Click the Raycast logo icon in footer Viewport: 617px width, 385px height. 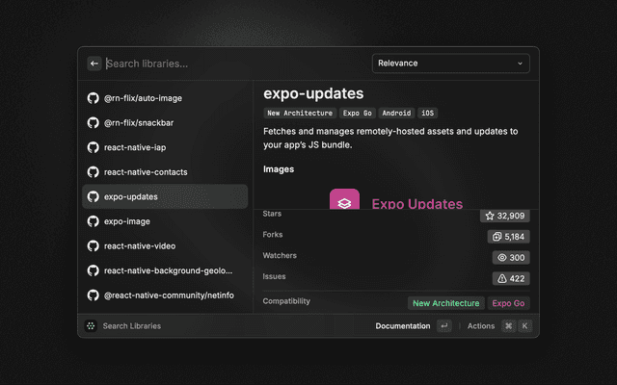point(91,326)
